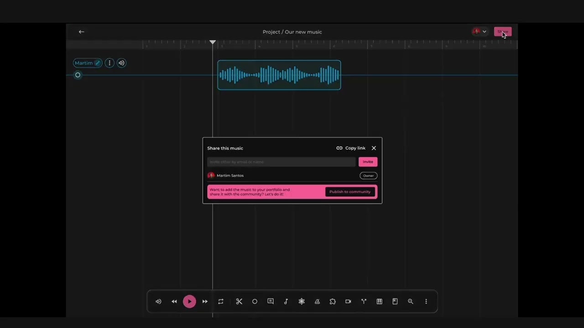Open the bottom toolbar more-options dots
The width and height of the screenshot is (584, 328).
426,302
